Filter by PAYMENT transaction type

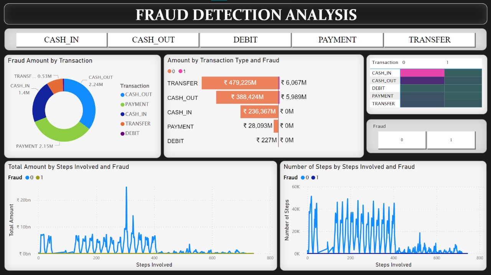click(337, 40)
